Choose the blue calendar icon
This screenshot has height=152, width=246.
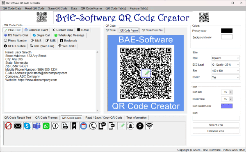pos(84,126)
